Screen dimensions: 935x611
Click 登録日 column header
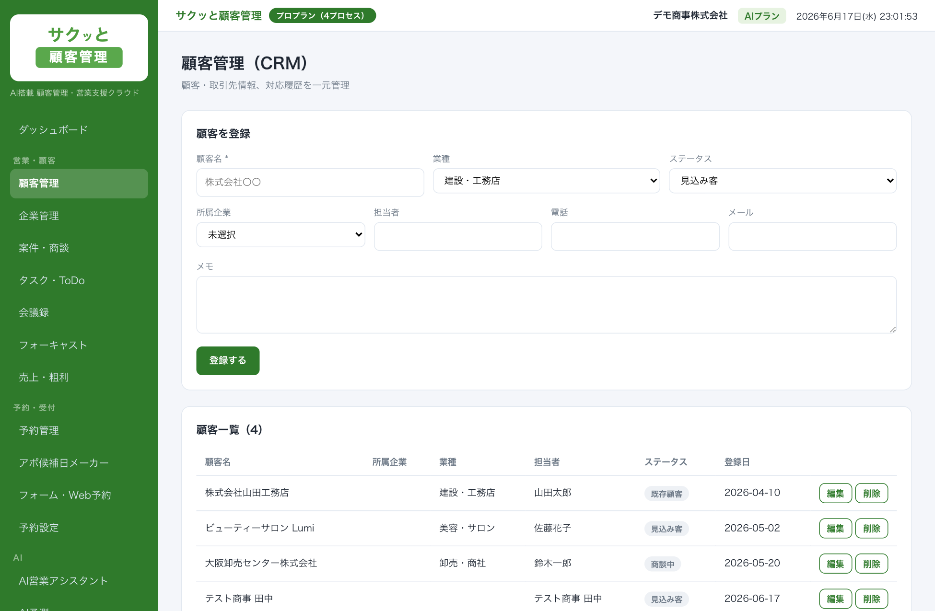pos(737,462)
